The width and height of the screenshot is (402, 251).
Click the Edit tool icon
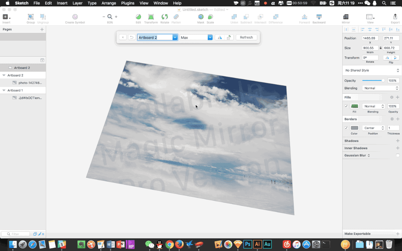[x=138, y=17]
